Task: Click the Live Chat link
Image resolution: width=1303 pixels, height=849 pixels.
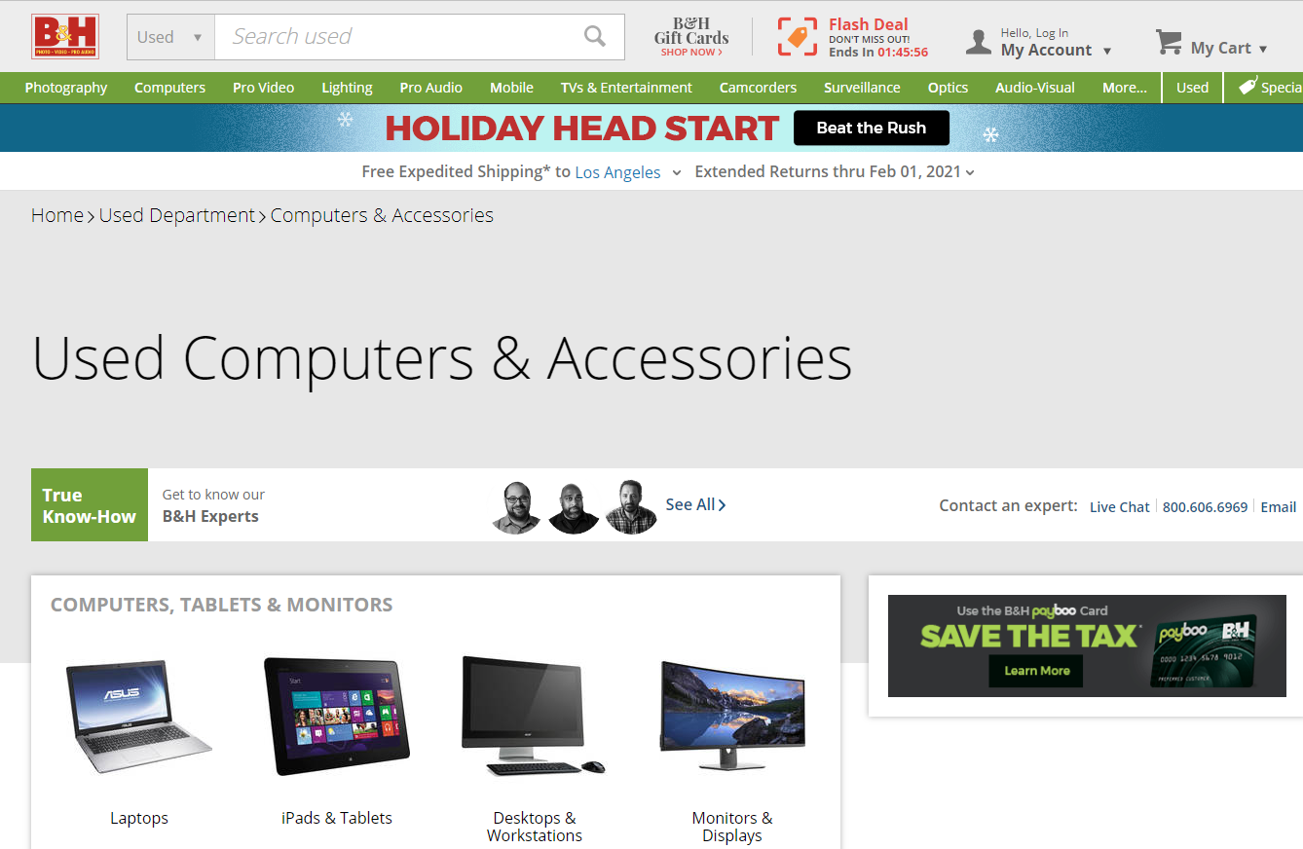Action: [x=1119, y=506]
